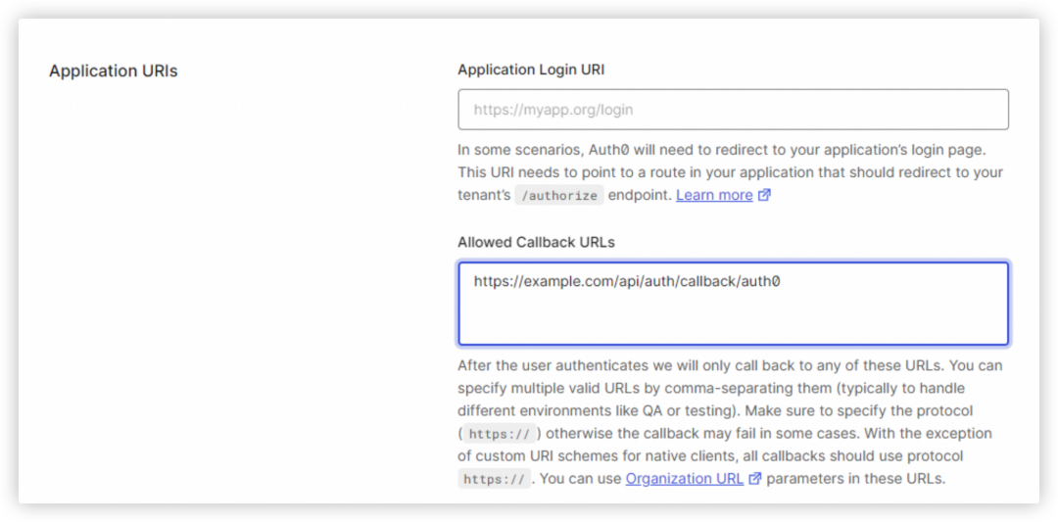
Task: Open the Learn more link
Action: tap(714, 195)
